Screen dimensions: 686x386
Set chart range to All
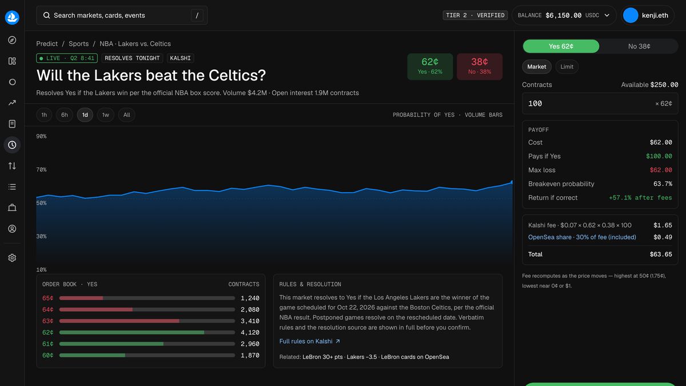[x=127, y=115]
